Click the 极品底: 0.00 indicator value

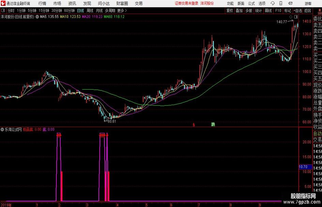click(32, 130)
